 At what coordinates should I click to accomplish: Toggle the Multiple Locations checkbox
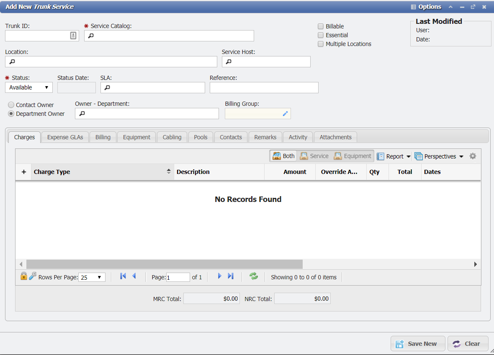[321, 44]
